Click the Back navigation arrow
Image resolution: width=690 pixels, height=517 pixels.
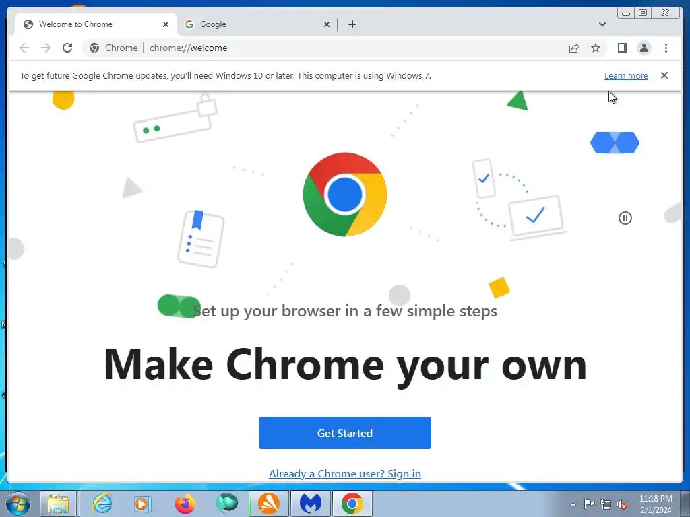[24, 48]
